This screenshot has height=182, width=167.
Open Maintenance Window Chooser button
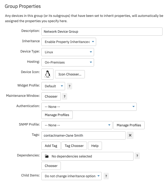51,96
